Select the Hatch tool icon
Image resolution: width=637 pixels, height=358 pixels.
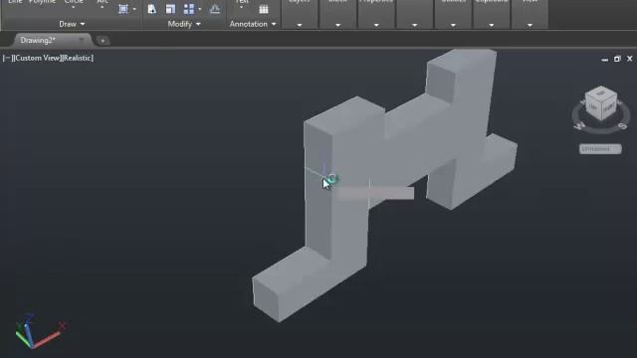pos(123,9)
